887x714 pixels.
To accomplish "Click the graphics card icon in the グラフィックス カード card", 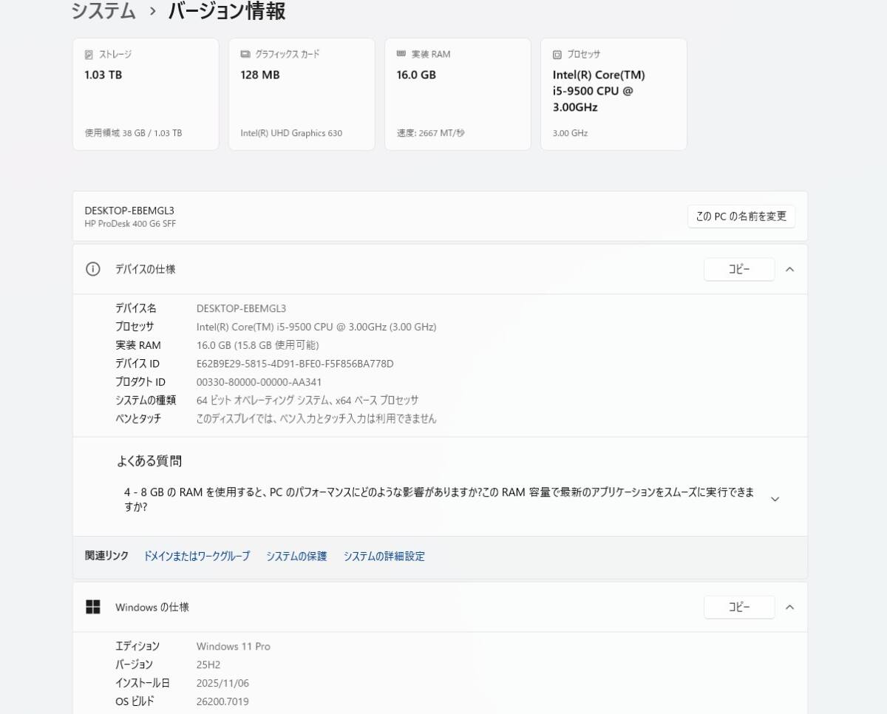I will tap(245, 55).
